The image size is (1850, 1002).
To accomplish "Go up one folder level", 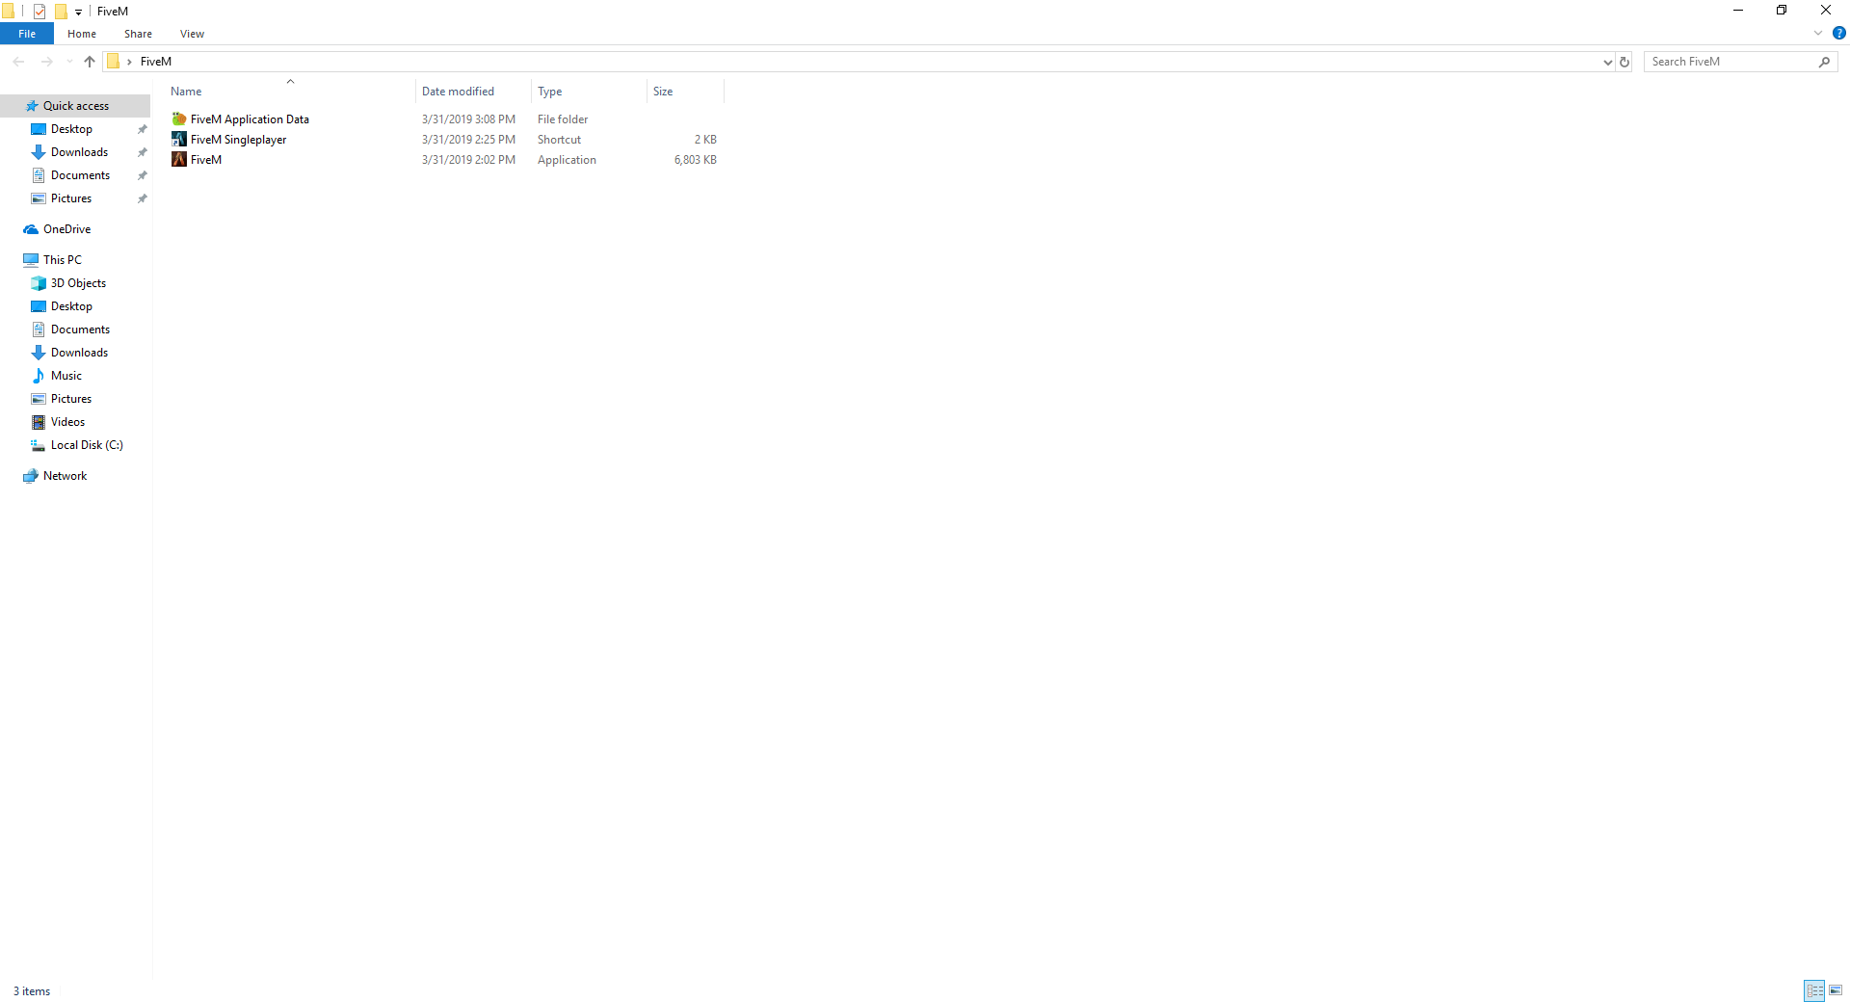I will pyautogui.click(x=90, y=62).
